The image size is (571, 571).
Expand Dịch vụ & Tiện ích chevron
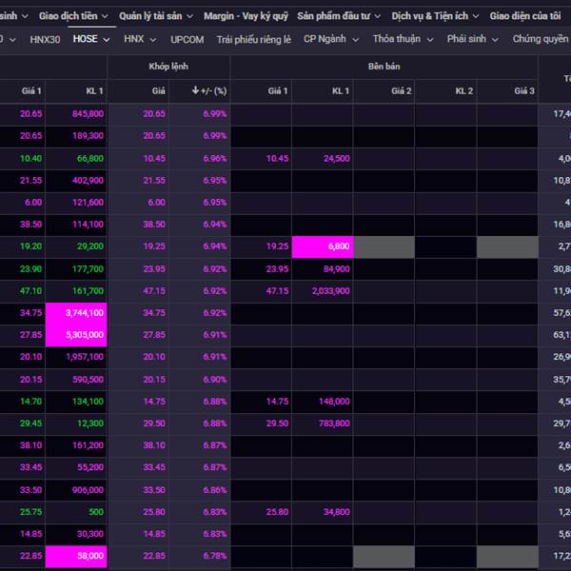476,16
